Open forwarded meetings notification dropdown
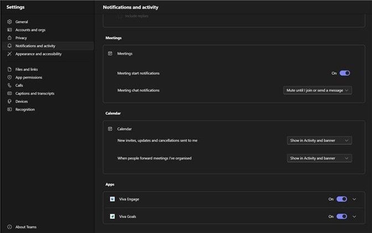Screen dimensions: 372x233 pos(319,158)
